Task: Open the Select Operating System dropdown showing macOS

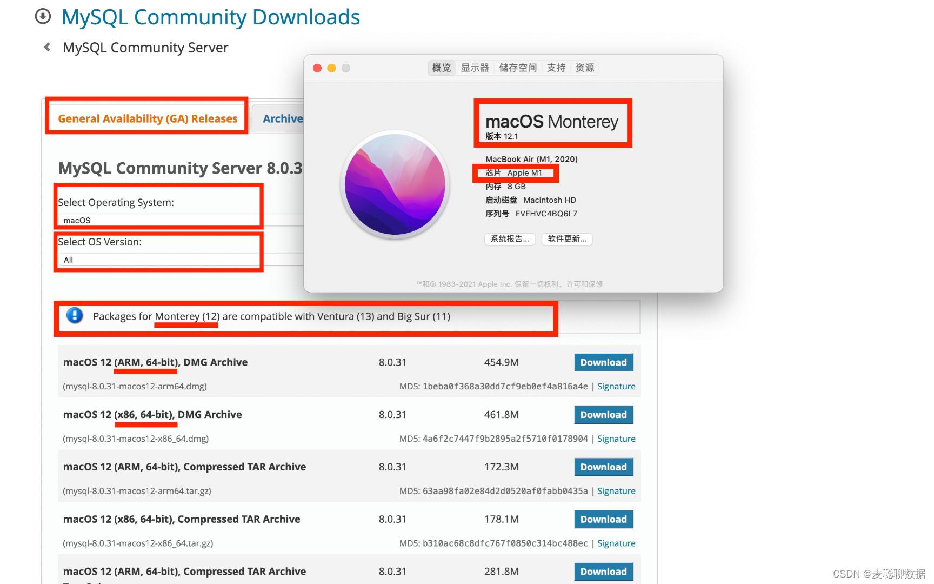Action: coord(180,220)
